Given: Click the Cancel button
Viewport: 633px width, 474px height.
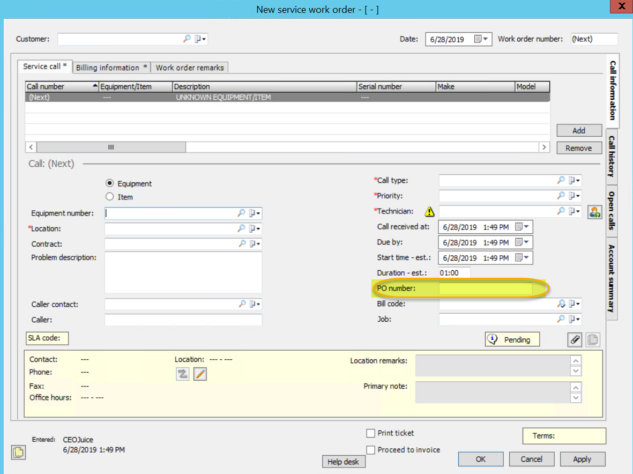Looking at the screenshot, I should (531, 459).
